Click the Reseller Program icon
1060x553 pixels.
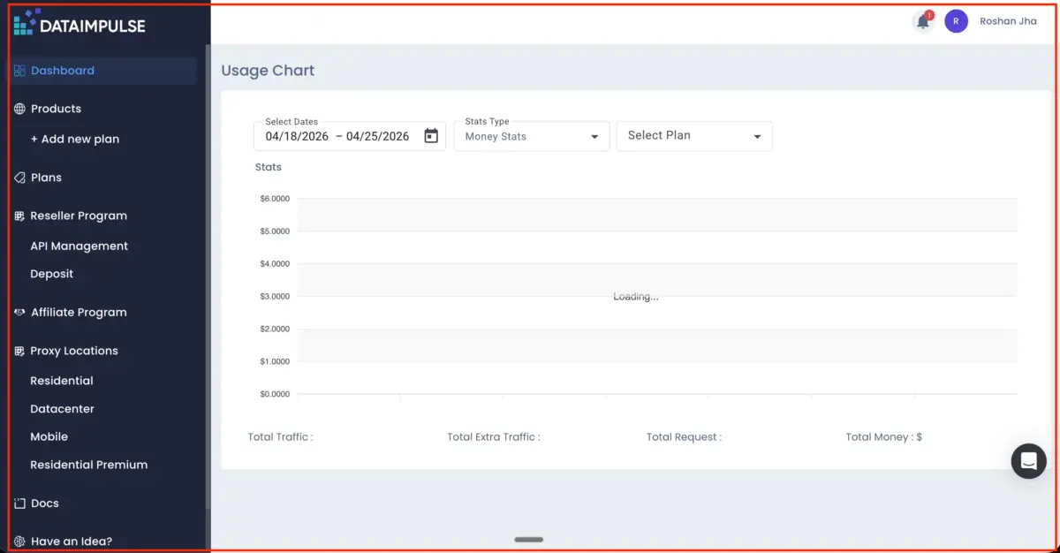(19, 216)
